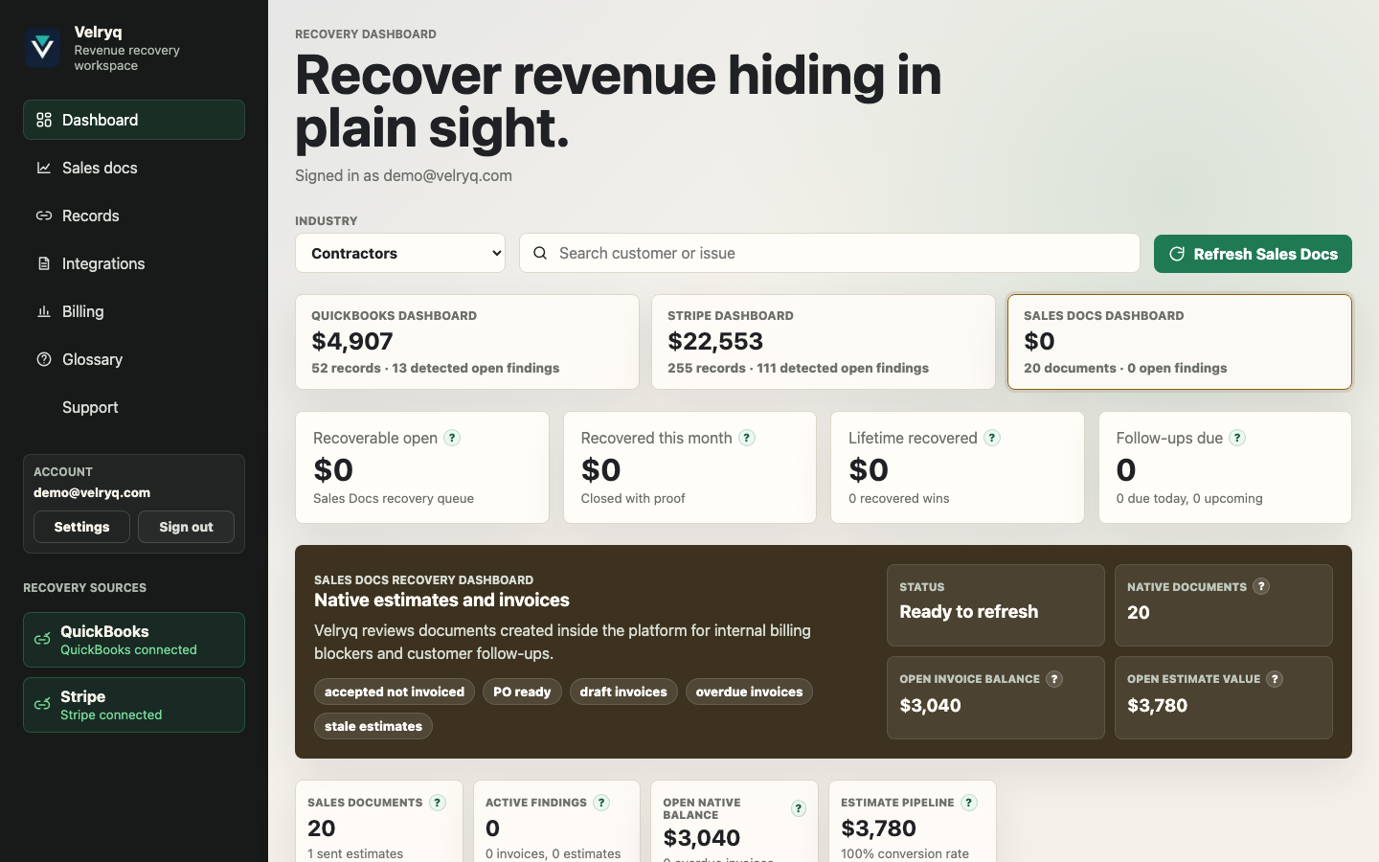Image resolution: width=1379 pixels, height=862 pixels.
Task: Click the Search customer or issue field
Action: coord(829,253)
